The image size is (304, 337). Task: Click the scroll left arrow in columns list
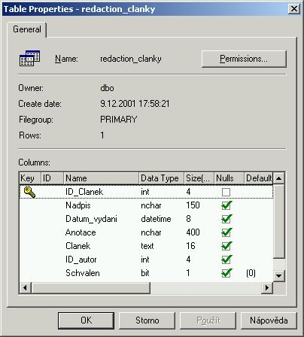(x=25, y=287)
